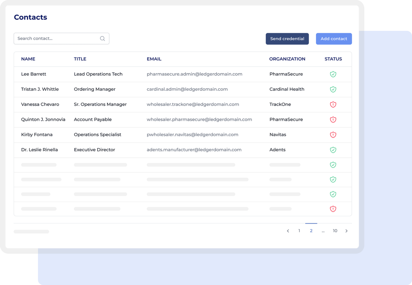Click Dr. Leslie Rinella's green status shield

(x=333, y=150)
